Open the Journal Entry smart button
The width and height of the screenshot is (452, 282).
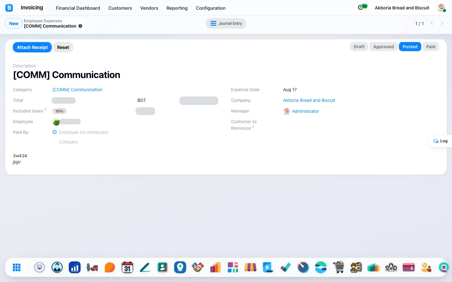point(226,23)
